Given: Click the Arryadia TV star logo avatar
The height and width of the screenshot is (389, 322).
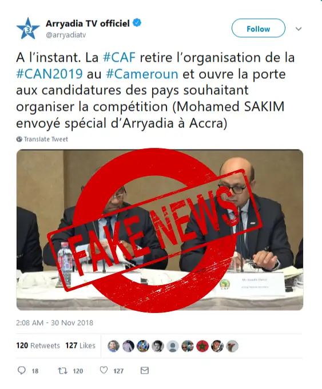Looking at the screenshot, I should click(28, 29).
